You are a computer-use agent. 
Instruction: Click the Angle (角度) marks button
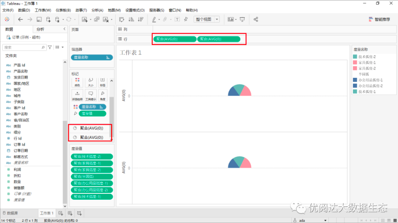click(103, 94)
